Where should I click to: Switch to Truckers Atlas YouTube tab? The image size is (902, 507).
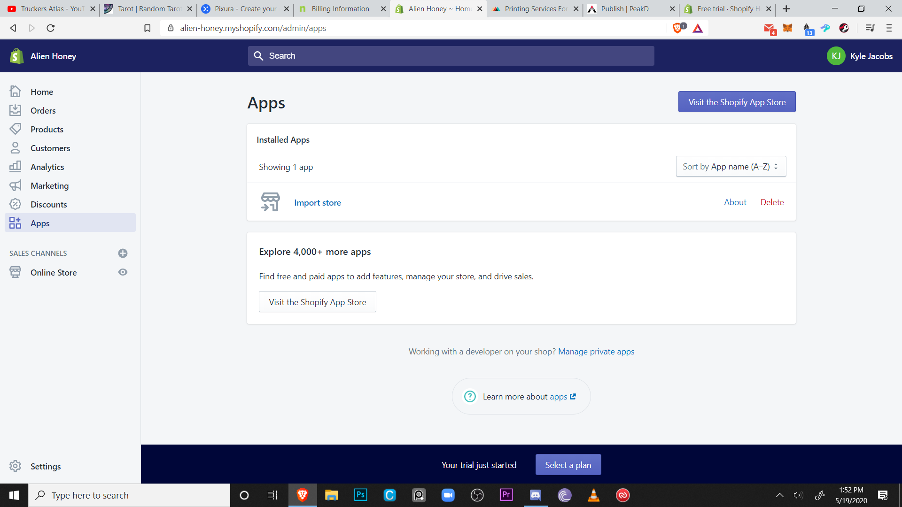pos(51,8)
